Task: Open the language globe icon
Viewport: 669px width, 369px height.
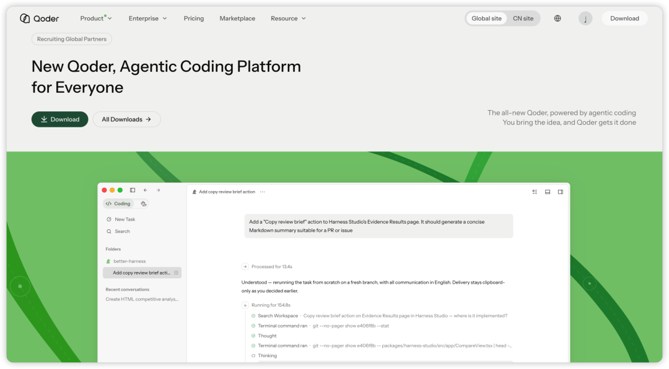Action: (x=557, y=19)
